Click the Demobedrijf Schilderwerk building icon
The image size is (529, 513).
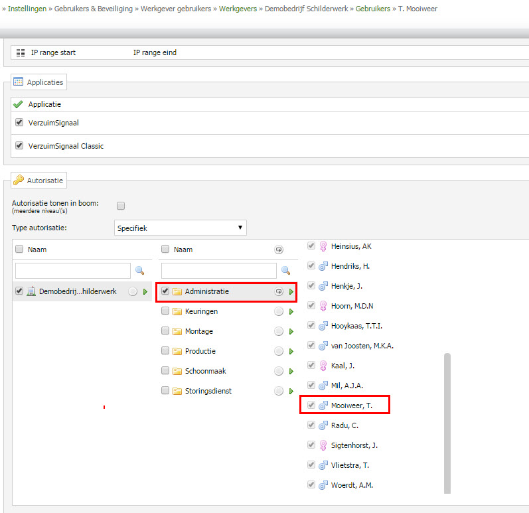pyautogui.click(x=31, y=291)
